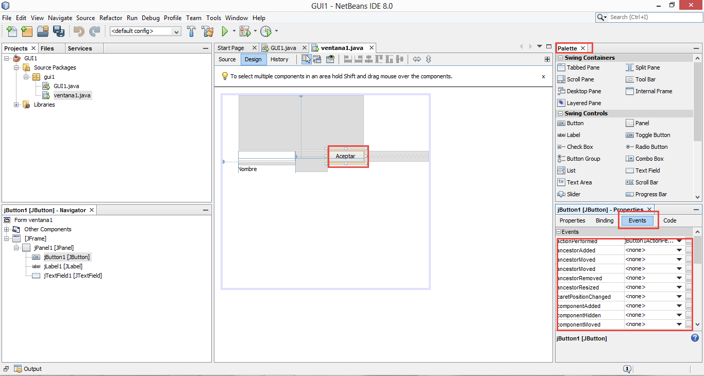Expand the Libraries node in Projects

[x=16, y=105]
